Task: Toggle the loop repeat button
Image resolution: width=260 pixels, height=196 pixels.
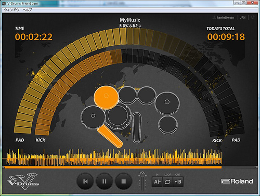Action: (x=167, y=182)
